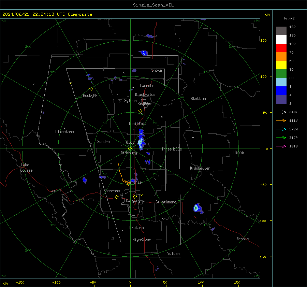Click the storm cell east of Olds
Viewport: 307px width, 287px height.
click(141, 140)
